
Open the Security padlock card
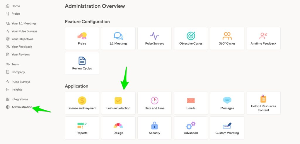pos(155,128)
